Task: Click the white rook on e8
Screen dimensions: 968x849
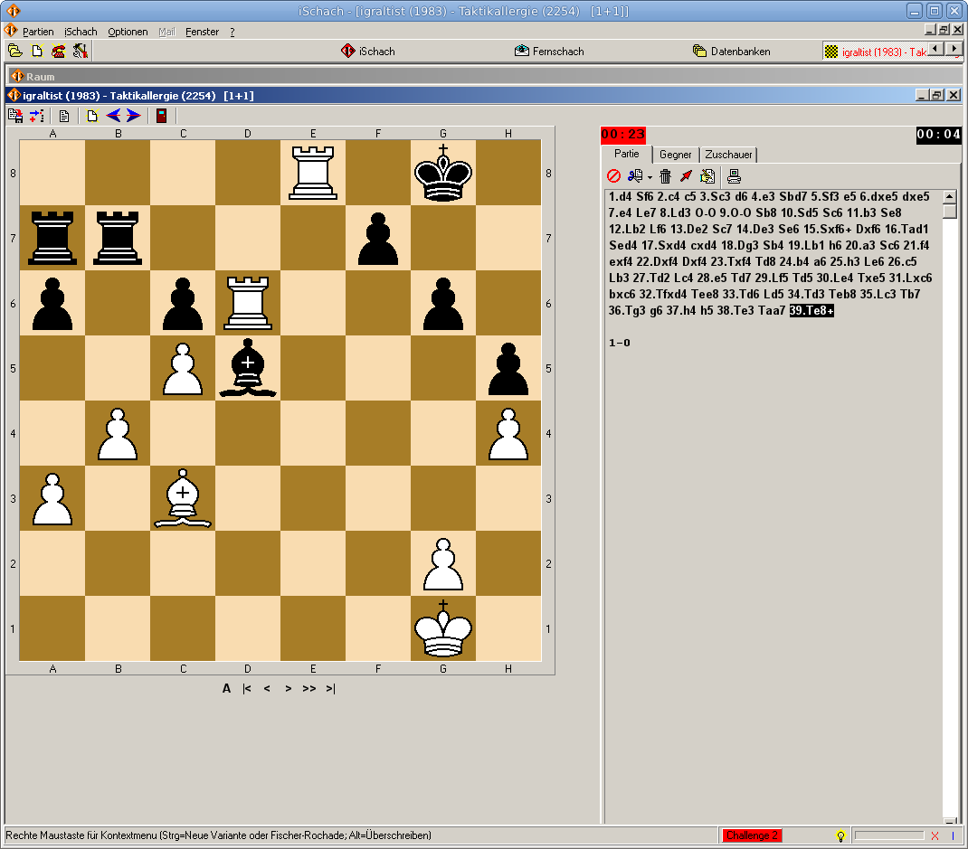Action: pos(313,173)
